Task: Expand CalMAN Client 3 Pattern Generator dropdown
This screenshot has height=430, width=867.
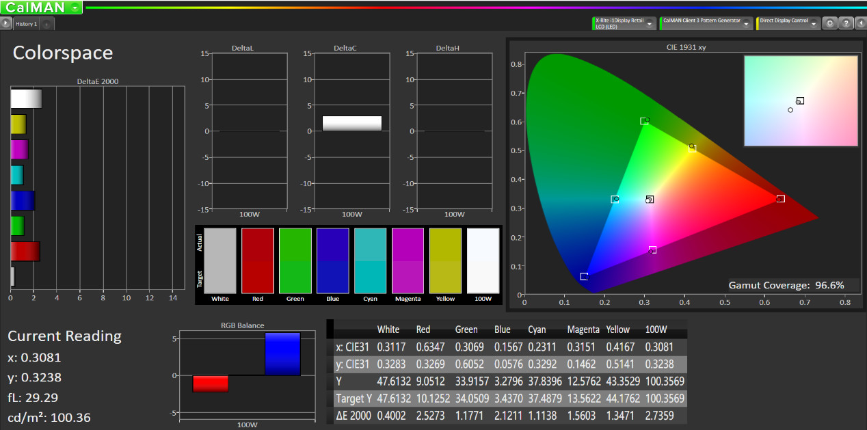Action: click(x=746, y=23)
